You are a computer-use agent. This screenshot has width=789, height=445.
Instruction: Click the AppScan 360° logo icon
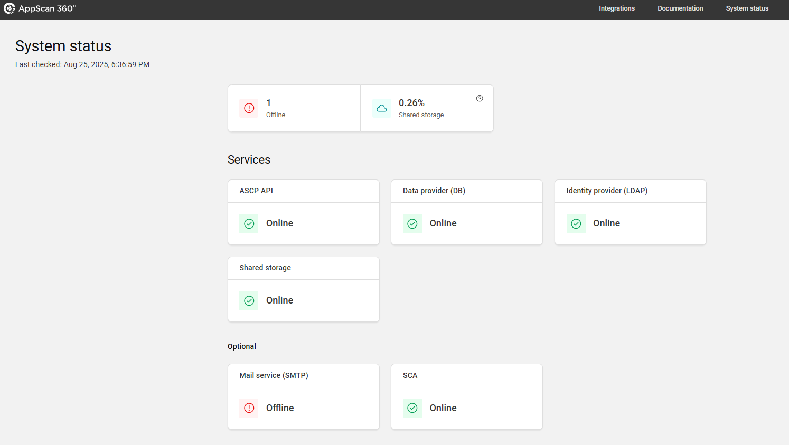(9, 8)
